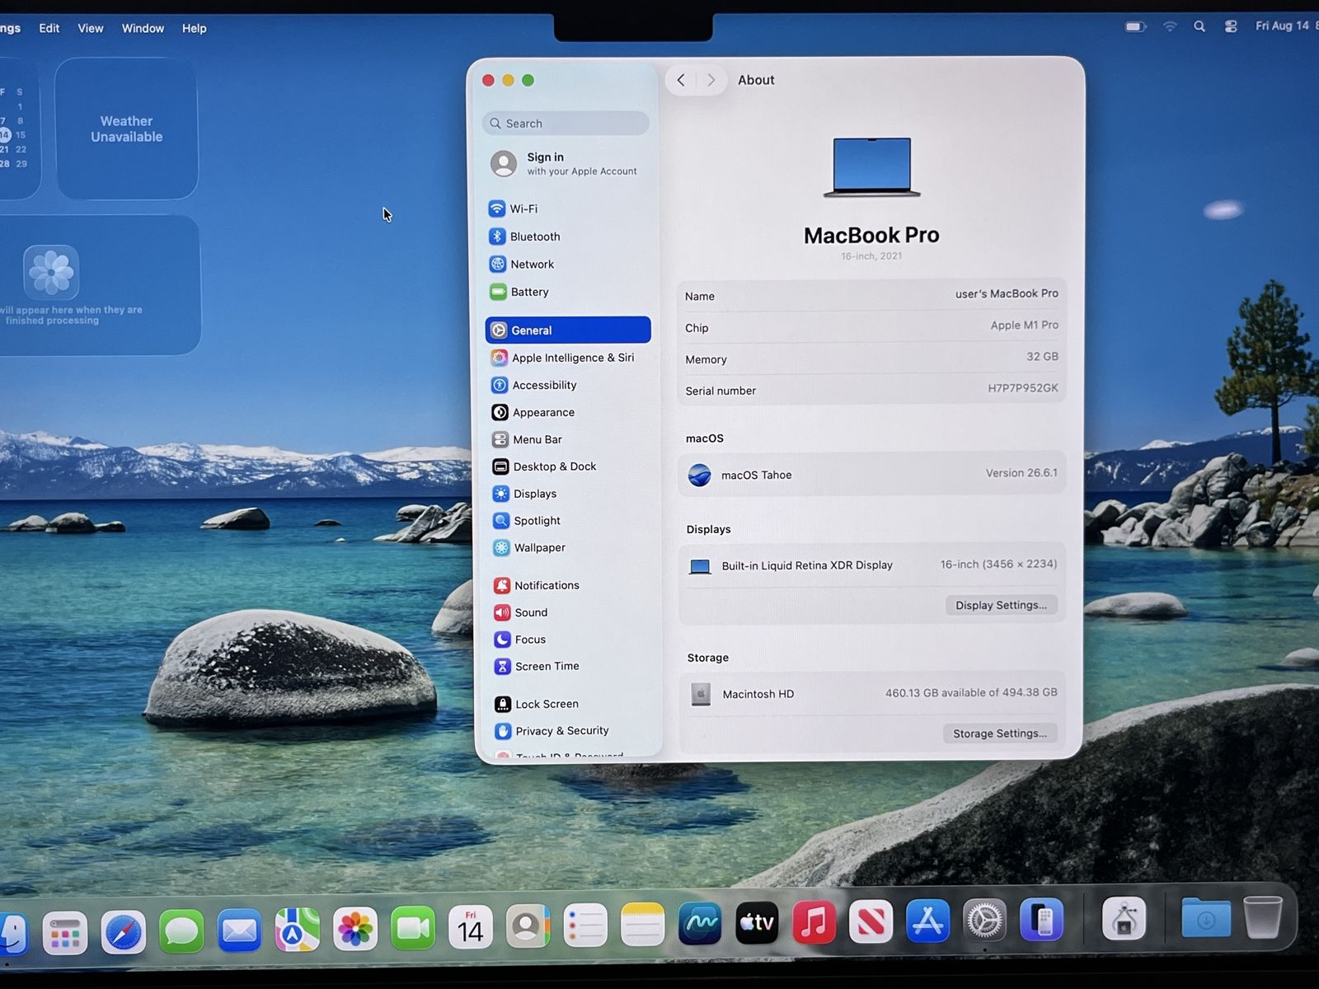Click the Photos widget on the desktop
The image size is (1319, 989).
pos(99,285)
